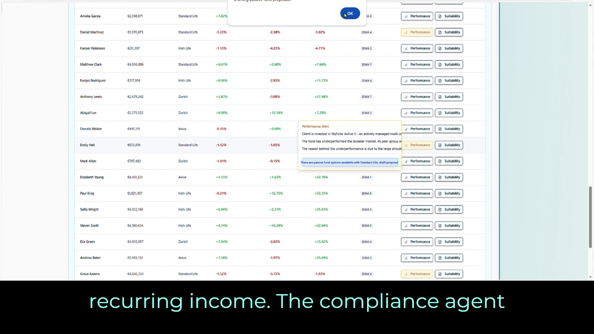Viewport: 594px width, 334px height.
Task: Click the bar chart icon in Harper Robinson's Performance button
Action: point(406,49)
